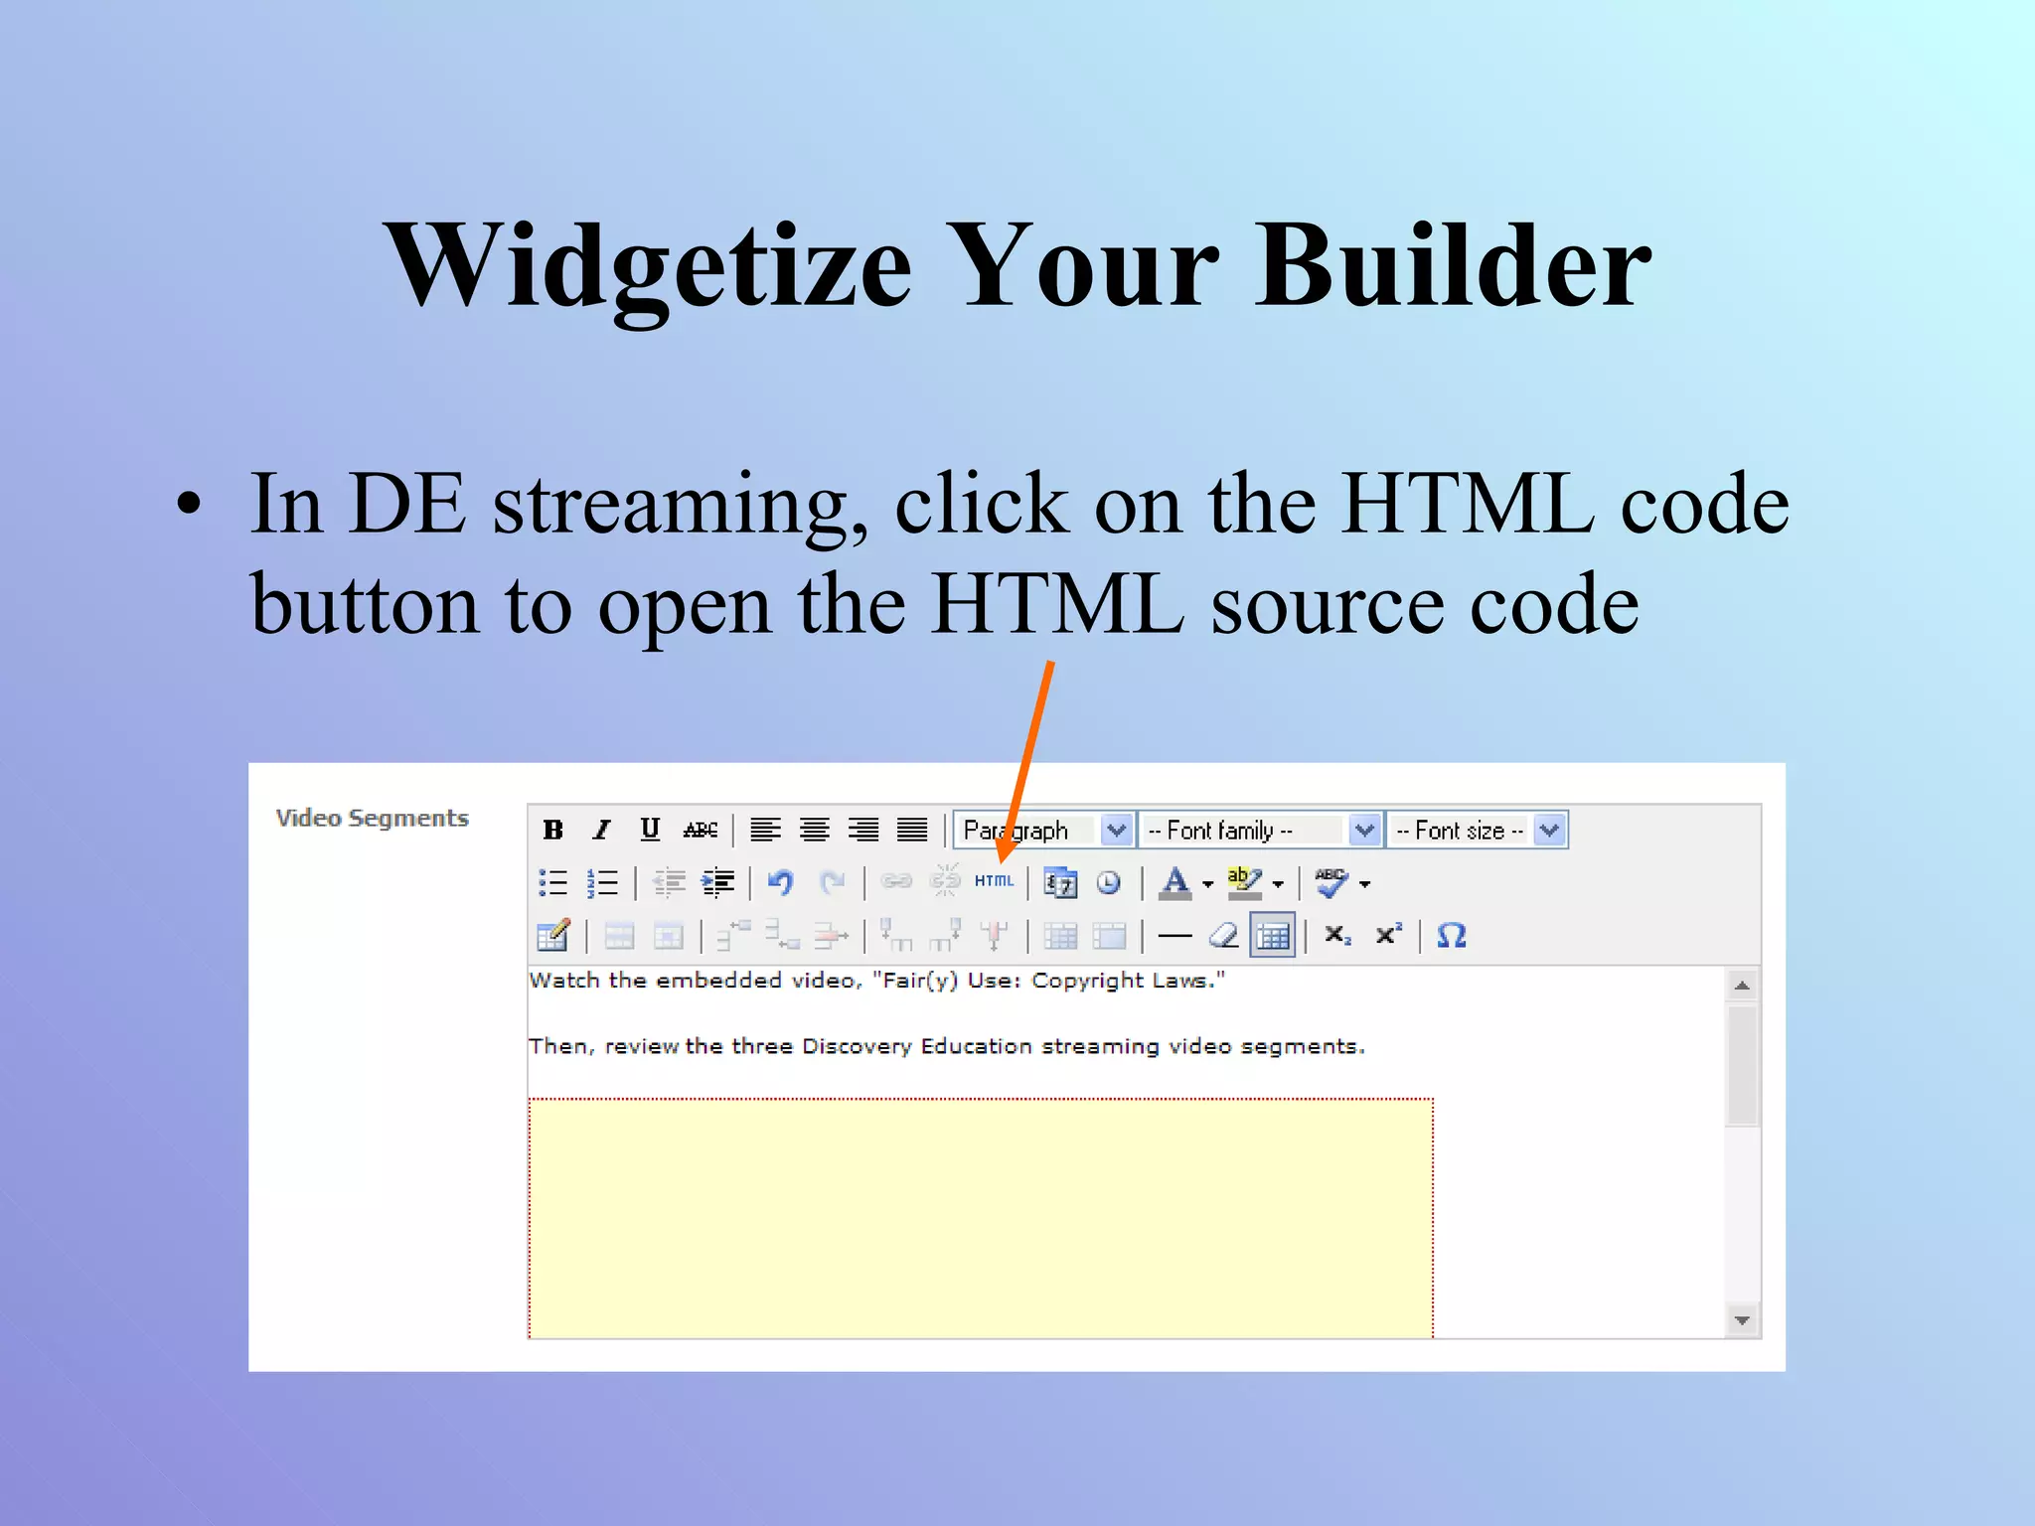Remove formatting with the eraser icon

[x=1223, y=936]
